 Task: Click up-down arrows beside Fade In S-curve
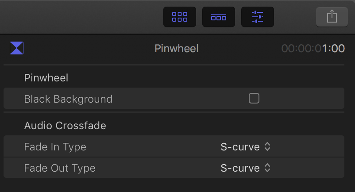tap(267, 147)
